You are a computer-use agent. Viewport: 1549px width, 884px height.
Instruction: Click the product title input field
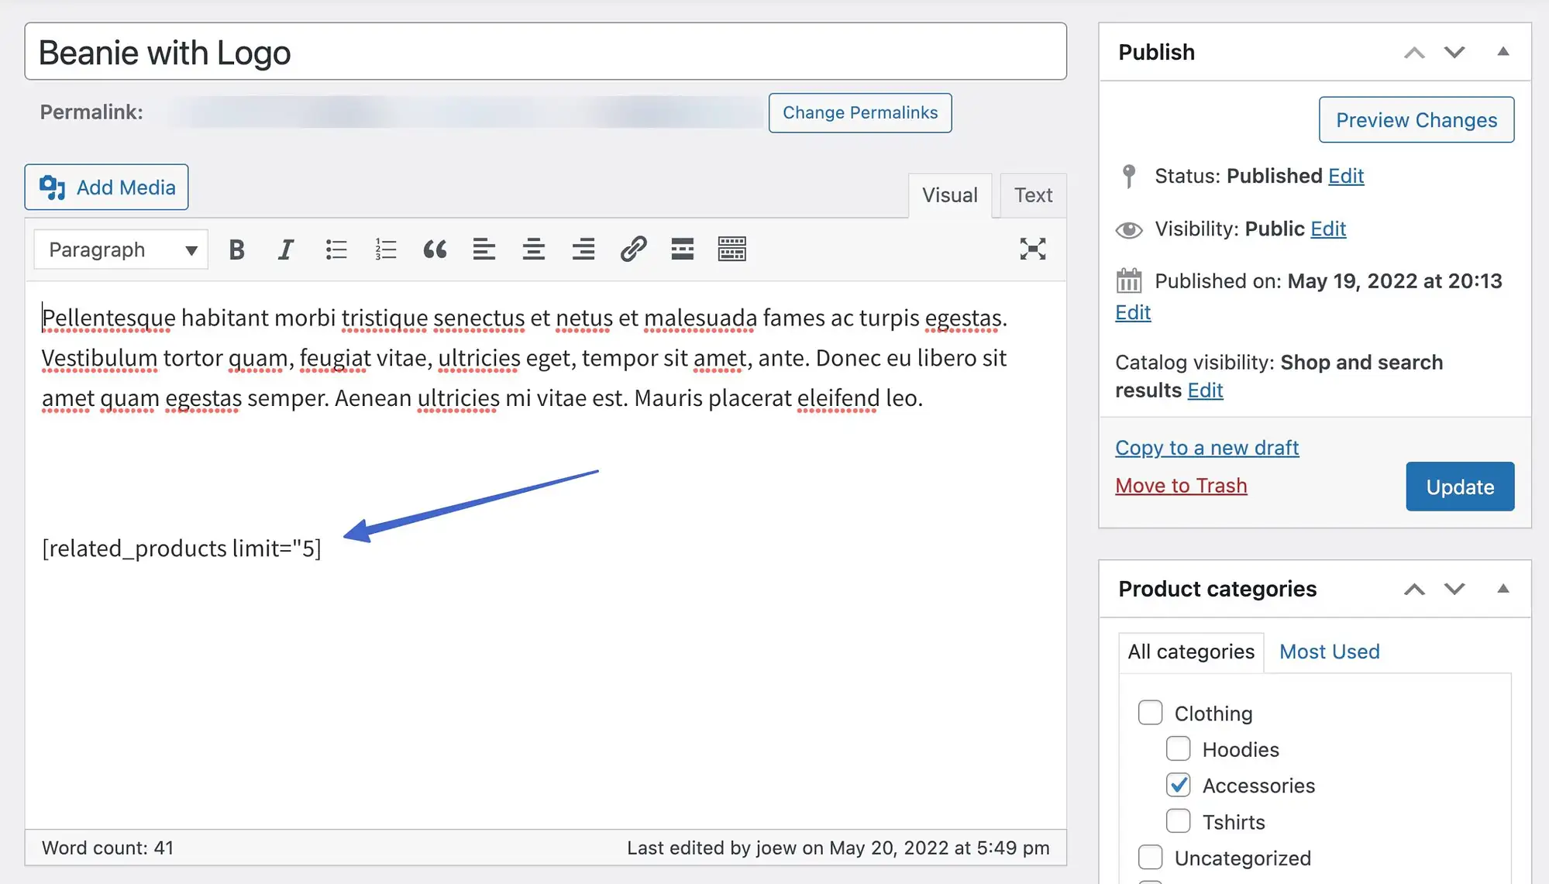pos(546,51)
